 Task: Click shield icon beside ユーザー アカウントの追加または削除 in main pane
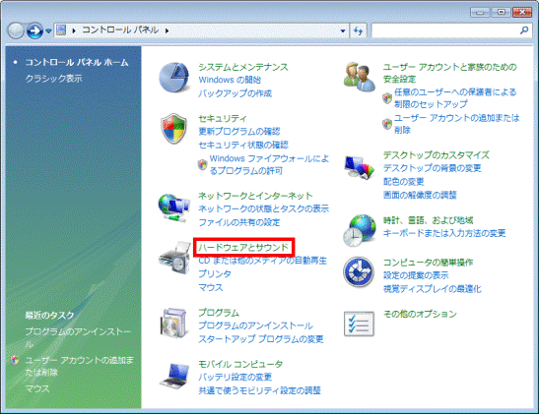tap(387, 124)
